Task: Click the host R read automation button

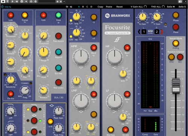Action: [x=12, y=2]
